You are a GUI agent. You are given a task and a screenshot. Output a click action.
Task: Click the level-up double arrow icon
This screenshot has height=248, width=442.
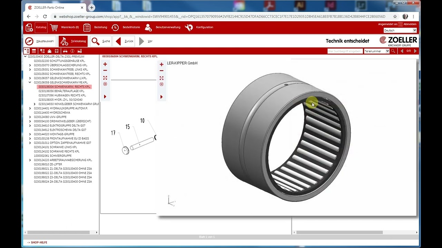pyautogui.click(x=49, y=51)
